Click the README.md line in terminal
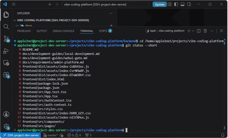Screen dimensions: 228x138 pos(30,50)
